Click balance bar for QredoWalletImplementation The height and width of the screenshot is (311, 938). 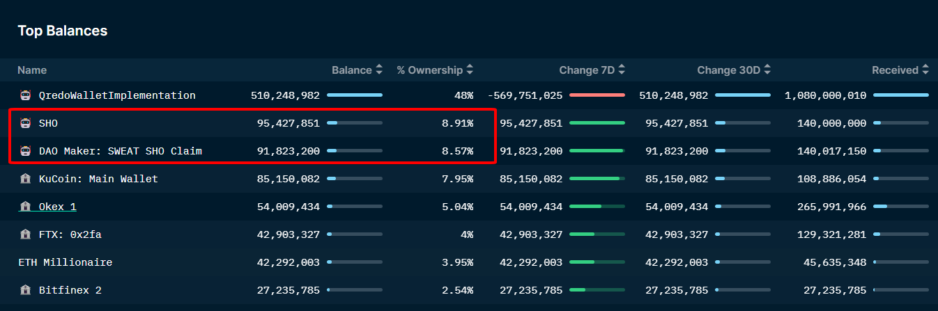point(355,95)
